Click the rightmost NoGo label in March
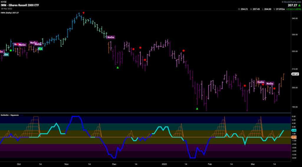Screen dimensions: 302x167 point(270,84)
